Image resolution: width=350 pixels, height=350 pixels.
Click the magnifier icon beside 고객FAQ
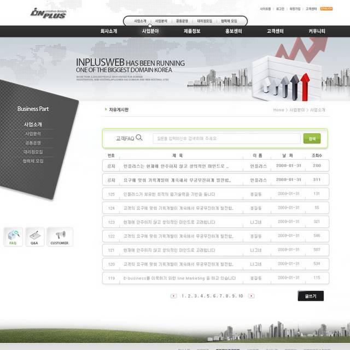(139, 137)
